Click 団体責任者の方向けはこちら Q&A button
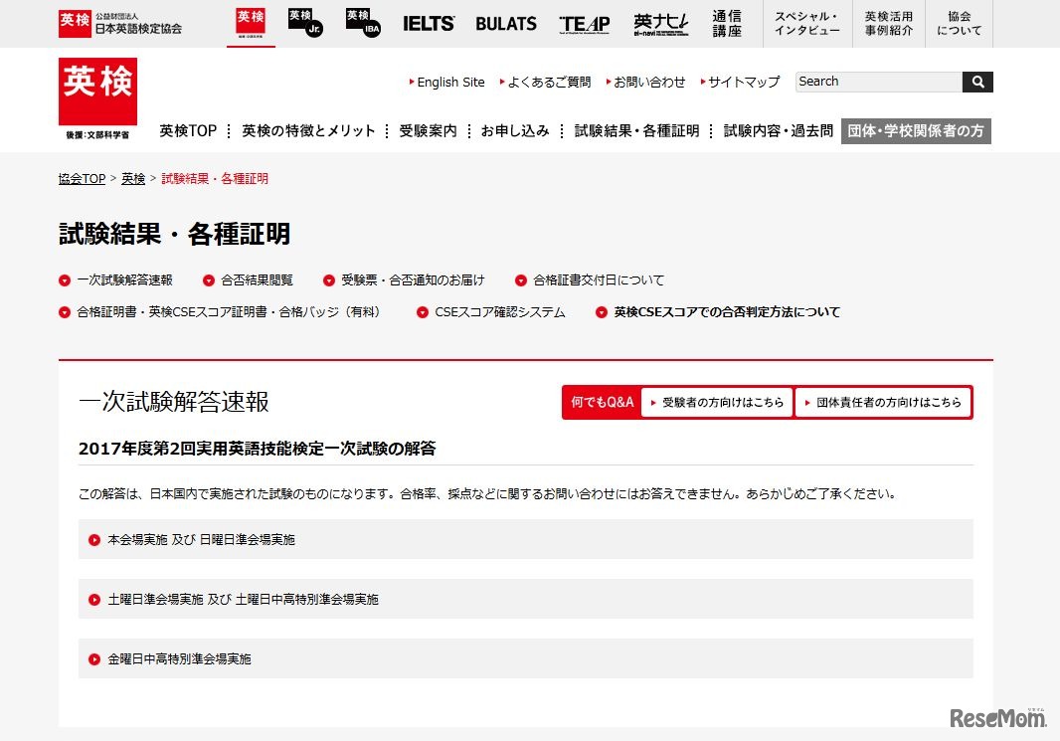 [x=883, y=402]
